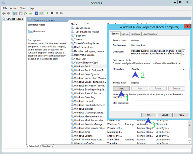Select the Windows Audio service row
Screen dimensions: 193x154
[x=88, y=66]
